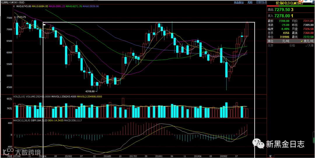Click the 幅度 value -0.40%

pos(285,29)
